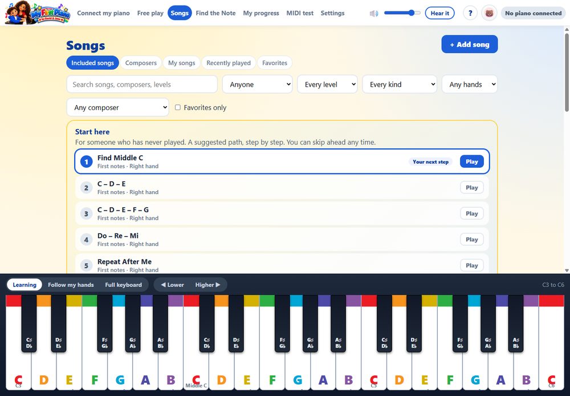Click the My First Piano logo
Image resolution: width=570 pixels, height=396 pixels.
[37, 13]
